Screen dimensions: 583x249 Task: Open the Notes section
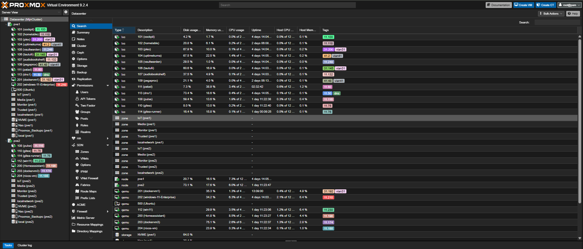point(91,39)
